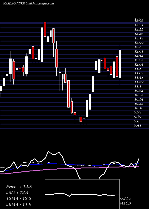Select the 12.04 price axis label
The width and height of the screenshot is (149, 209).
tap(139, 64)
